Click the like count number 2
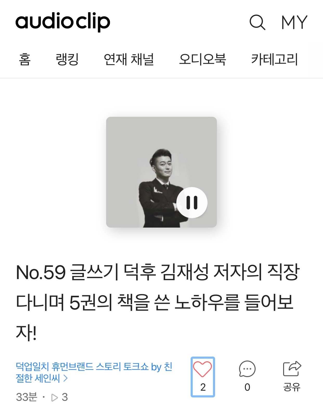The width and height of the screenshot is (323, 406). 203,387
